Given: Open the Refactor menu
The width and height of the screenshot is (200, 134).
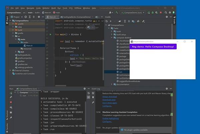Looking at the screenshot, I should click(x=46, y=8).
